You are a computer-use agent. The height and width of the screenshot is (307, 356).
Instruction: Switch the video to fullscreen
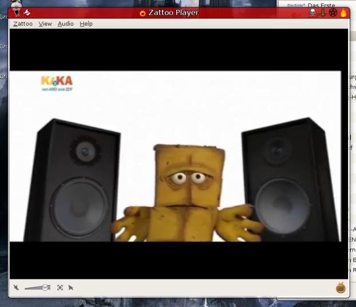click(60, 288)
